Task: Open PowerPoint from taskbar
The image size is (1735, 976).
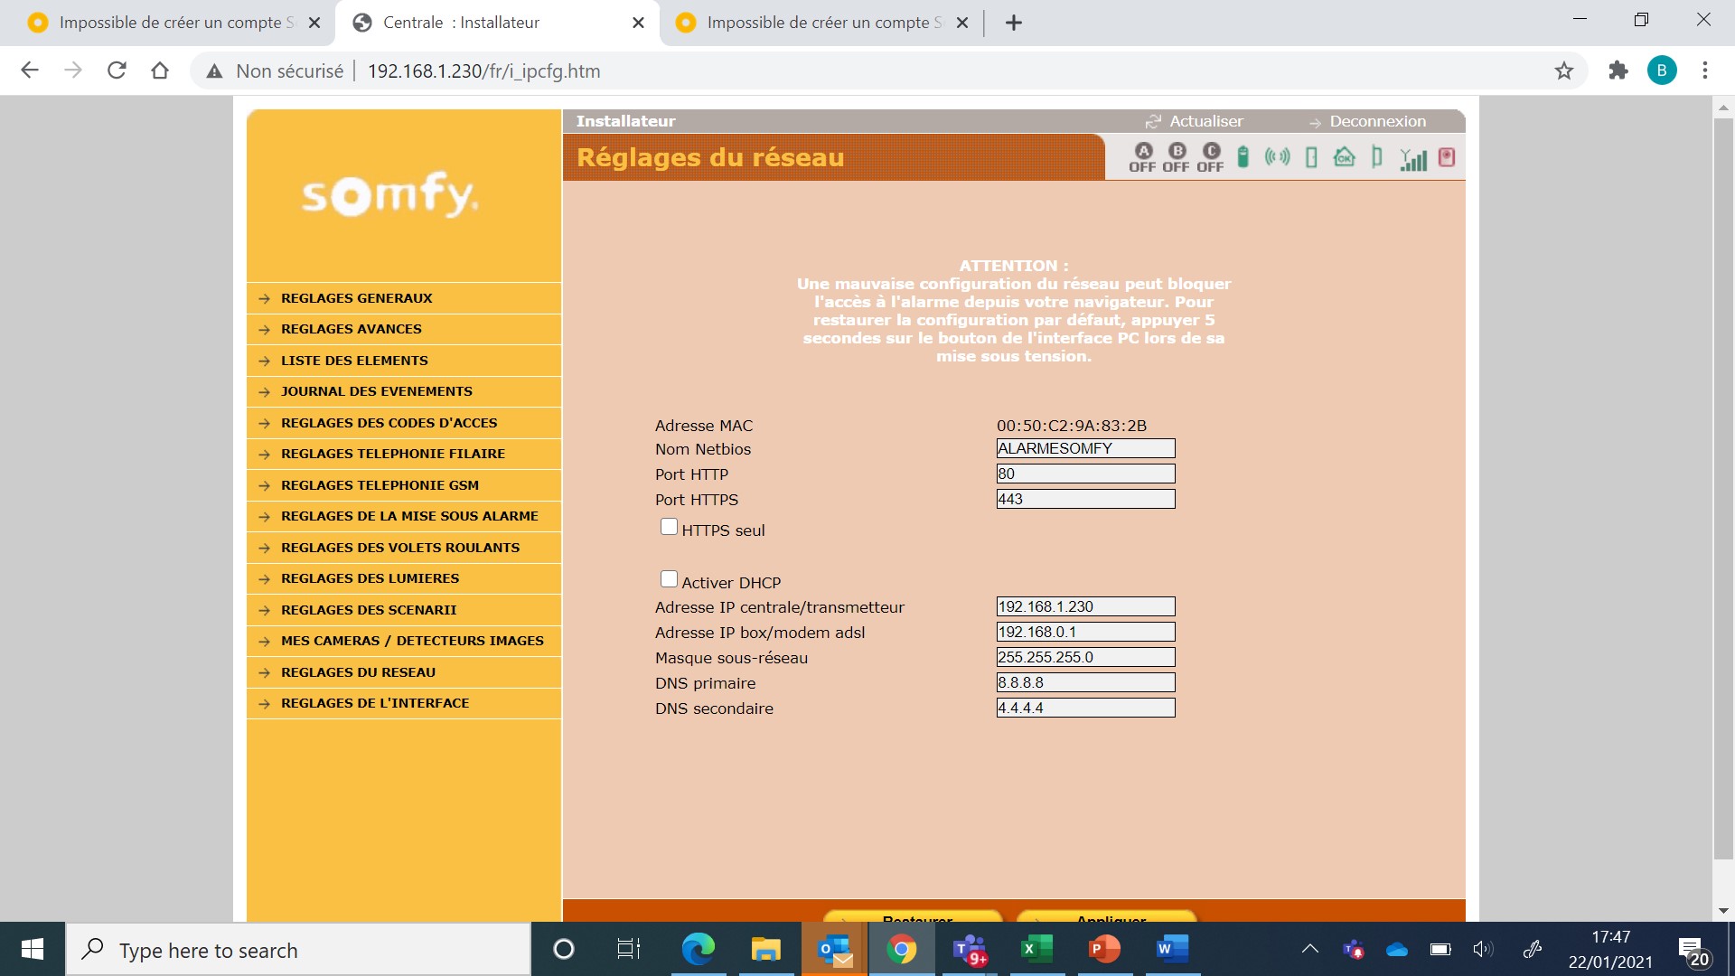Action: pyautogui.click(x=1104, y=949)
